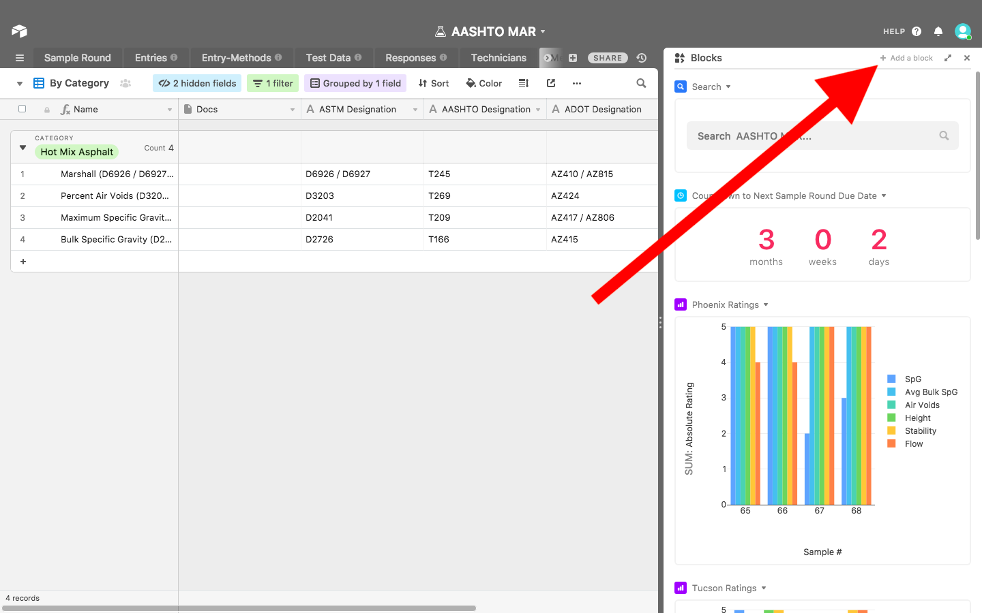This screenshot has width=982, height=613.
Task: Open the Sort menu
Action: pyautogui.click(x=434, y=83)
